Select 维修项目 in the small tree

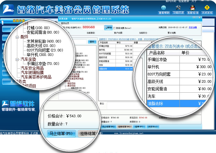[x=71, y=83]
